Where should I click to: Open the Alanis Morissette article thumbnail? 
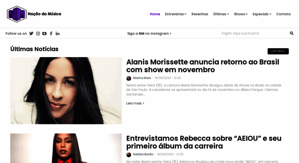coord(66,91)
